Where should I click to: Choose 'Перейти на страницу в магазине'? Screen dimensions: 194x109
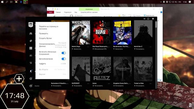pyautogui.click(x=48, y=28)
